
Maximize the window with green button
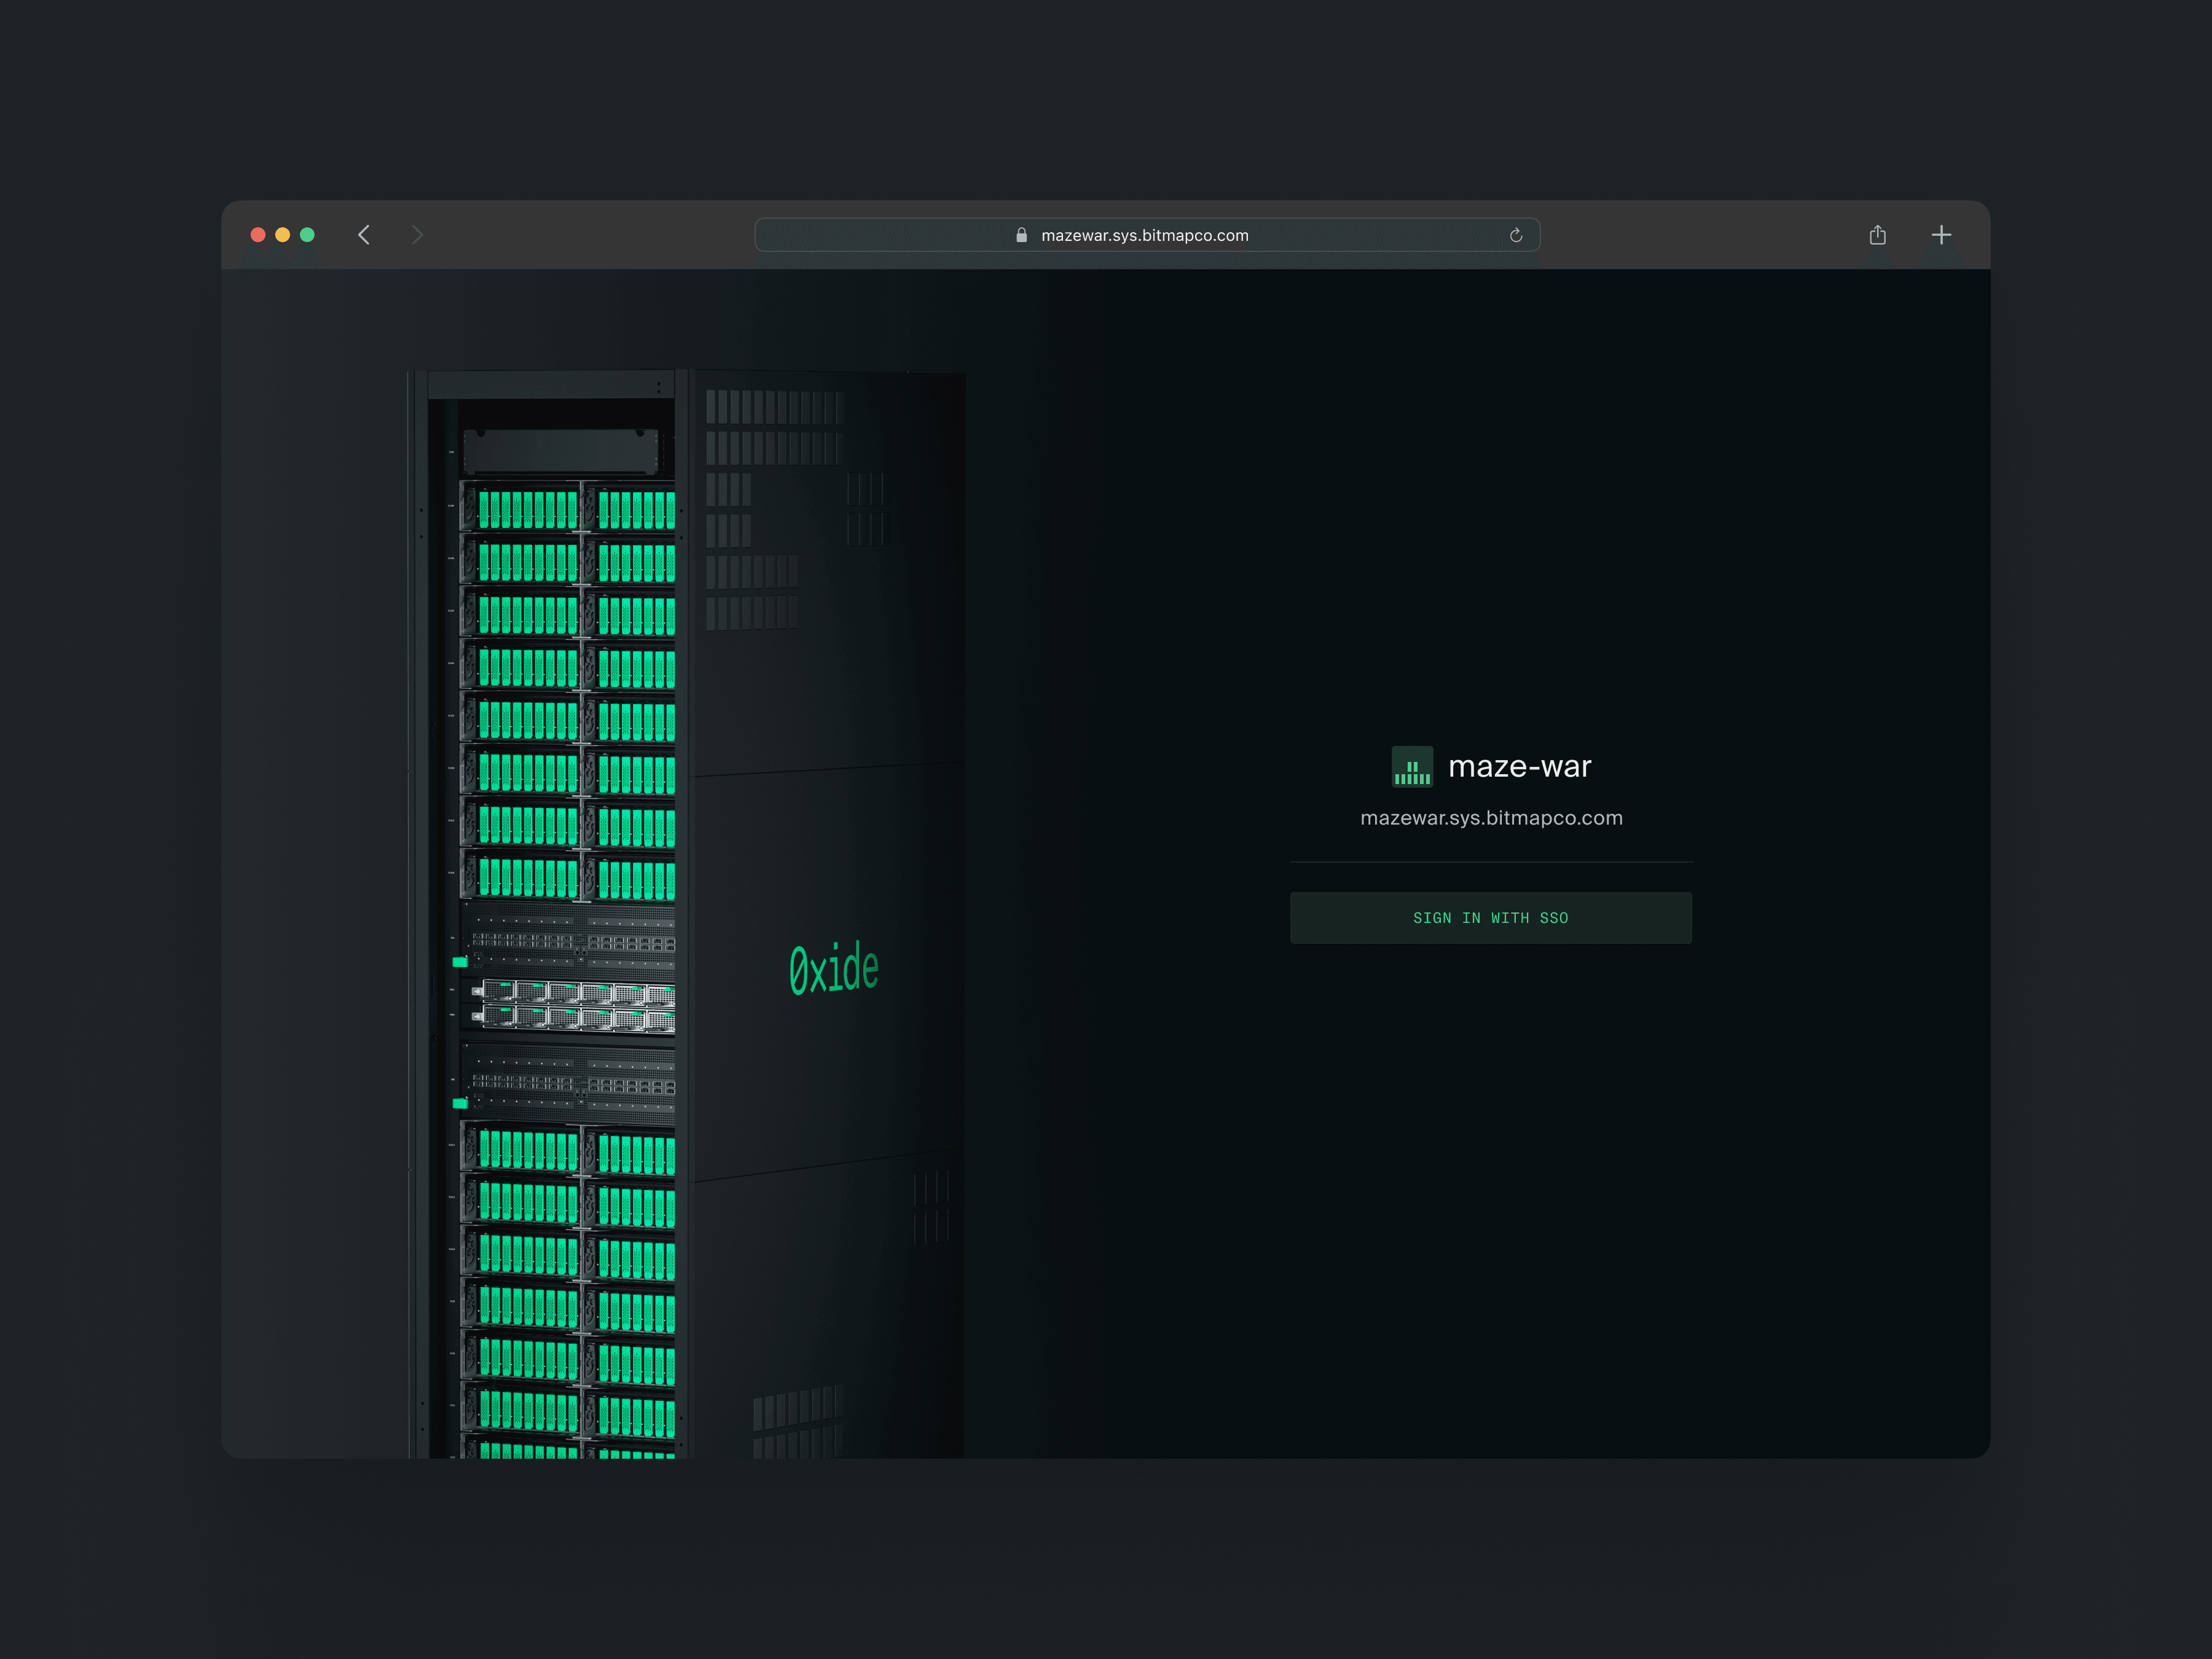(308, 235)
